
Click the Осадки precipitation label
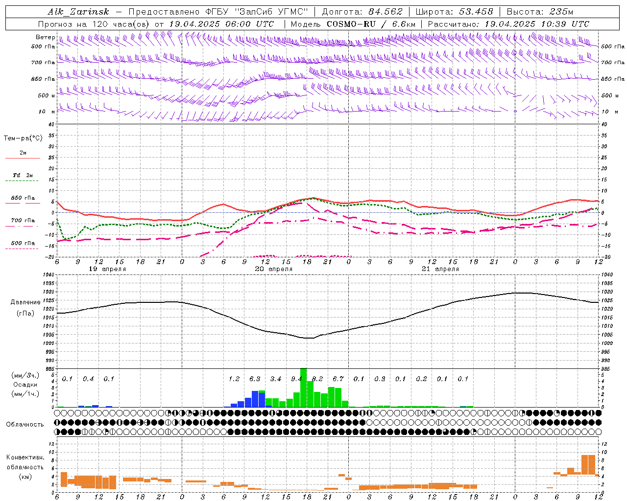click(25, 385)
